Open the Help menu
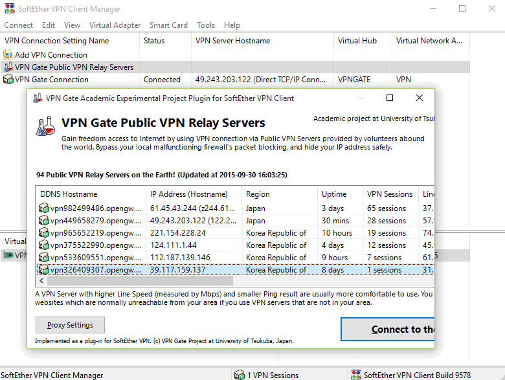 click(232, 25)
